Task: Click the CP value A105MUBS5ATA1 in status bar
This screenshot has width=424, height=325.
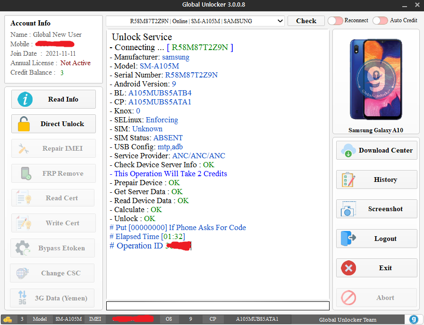Action: [257, 319]
